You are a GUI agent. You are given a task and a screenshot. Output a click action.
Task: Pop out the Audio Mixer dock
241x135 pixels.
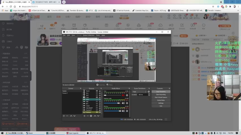[129, 88]
